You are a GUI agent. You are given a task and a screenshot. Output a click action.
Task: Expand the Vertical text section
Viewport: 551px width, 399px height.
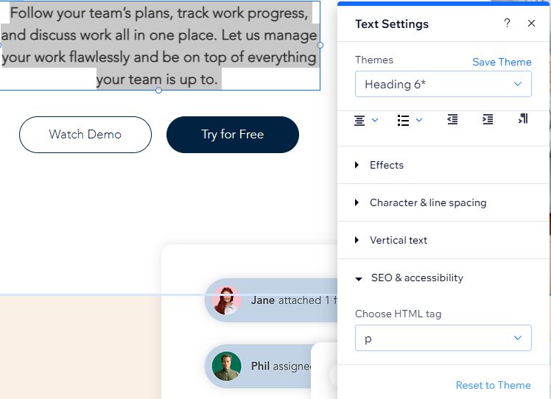tap(398, 240)
